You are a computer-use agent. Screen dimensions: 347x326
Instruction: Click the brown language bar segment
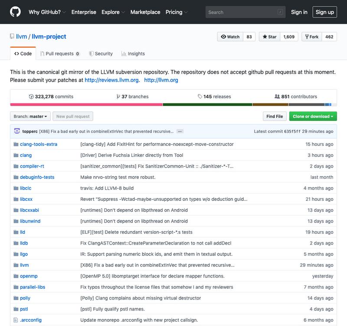[270, 105]
